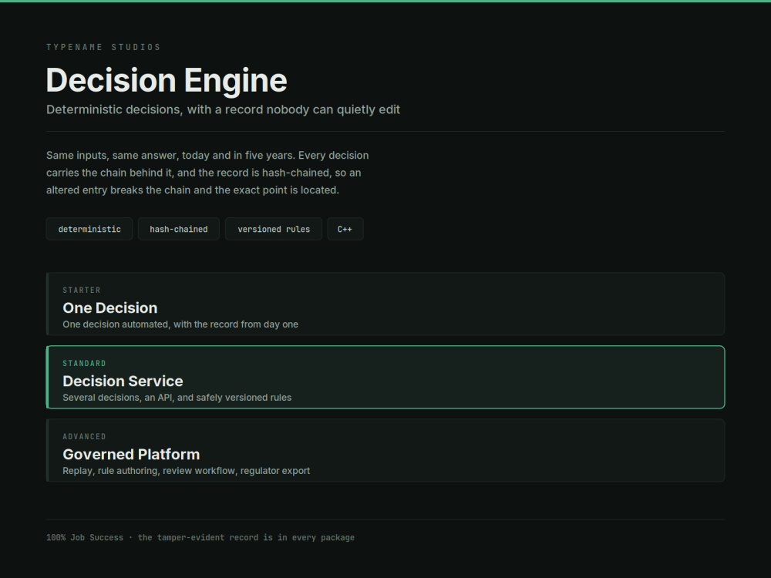Image resolution: width=771 pixels, height=578 pixels.
Task: Open the One Decision starter card
Action: click(385, 304)
